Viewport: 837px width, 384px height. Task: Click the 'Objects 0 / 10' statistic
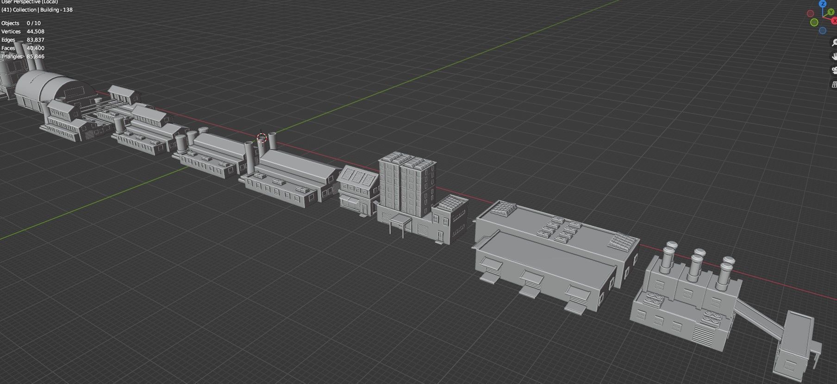(21, 23)
